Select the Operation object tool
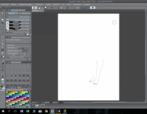The height and width of the screenshot is (114, 147). pyautogui.click(x=2, y=20)
